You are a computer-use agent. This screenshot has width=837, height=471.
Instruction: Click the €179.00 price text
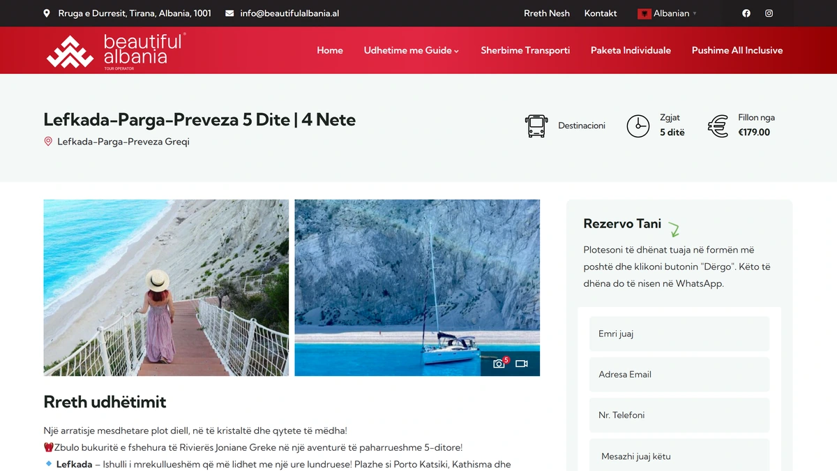coord(754,133)
